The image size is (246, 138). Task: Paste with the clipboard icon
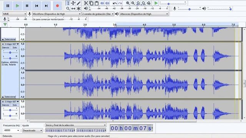(96, 3)
